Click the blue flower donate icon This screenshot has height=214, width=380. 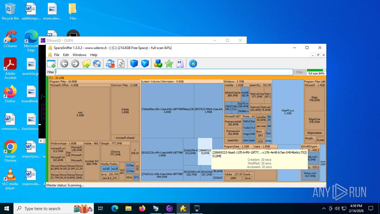(193, 64)
